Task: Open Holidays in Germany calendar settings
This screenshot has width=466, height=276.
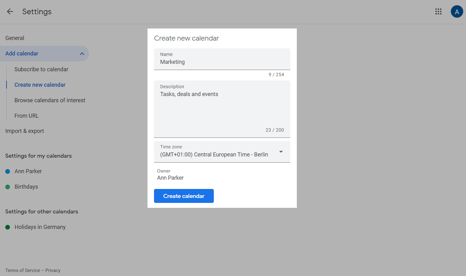Action: 40,227
